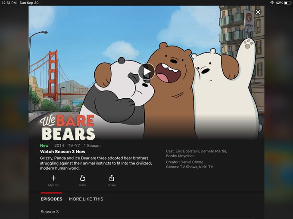Tap the show synopsis paragraph
This screenshot has height=219, width=293.
(96, 163)
